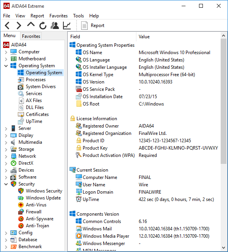
Task: Click the Refresh toolbar icon
Action: [x=43, y=26]
